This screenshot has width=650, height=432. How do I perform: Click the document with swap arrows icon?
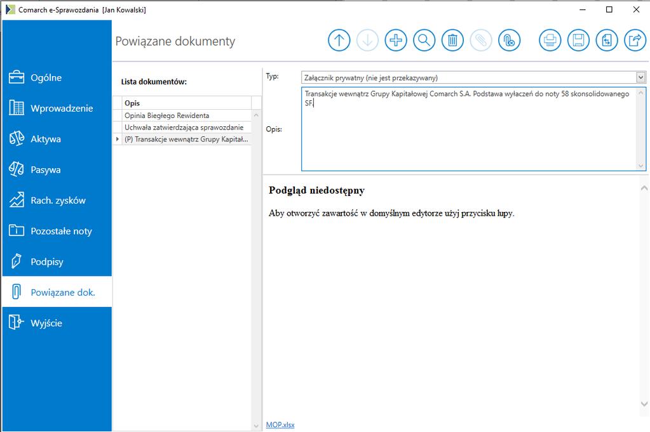[607, 40]
